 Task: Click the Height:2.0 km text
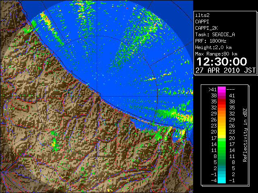point(213,47)
